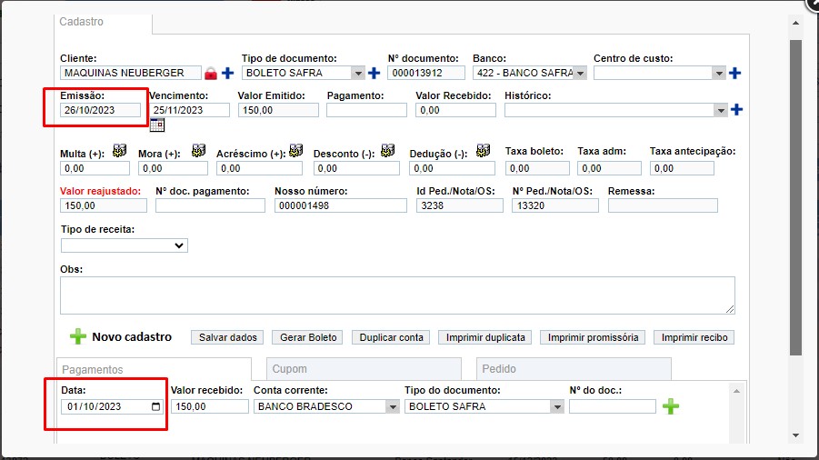Open Pedido tab

(574, 368)
